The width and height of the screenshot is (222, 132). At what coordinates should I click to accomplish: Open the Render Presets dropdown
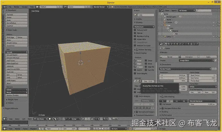click(185, 69)
